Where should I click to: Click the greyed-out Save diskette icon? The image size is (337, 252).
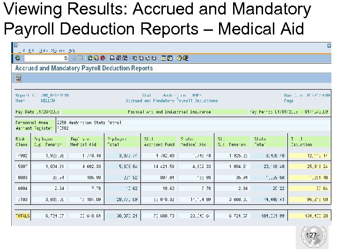(80, 58)
